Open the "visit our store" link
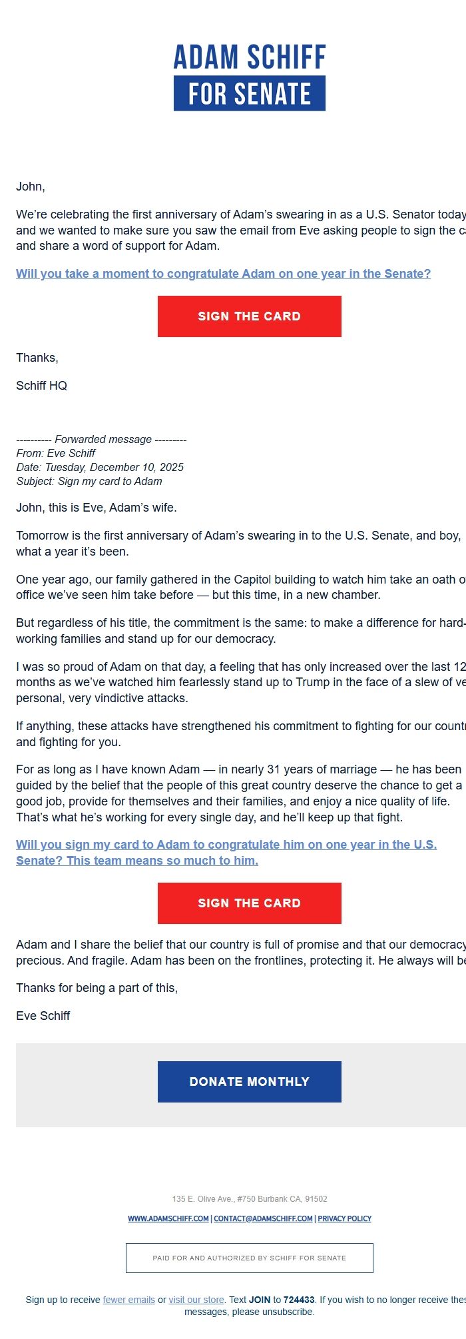This screenshot has height=1339, width=466. [x=195, y=1300]
